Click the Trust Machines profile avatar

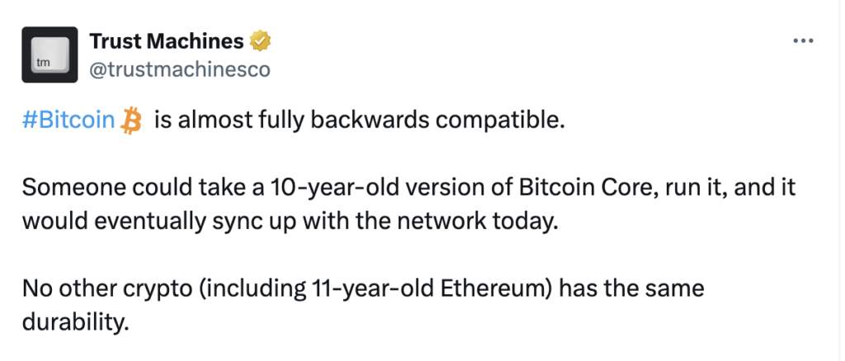(x=50, y=54)
